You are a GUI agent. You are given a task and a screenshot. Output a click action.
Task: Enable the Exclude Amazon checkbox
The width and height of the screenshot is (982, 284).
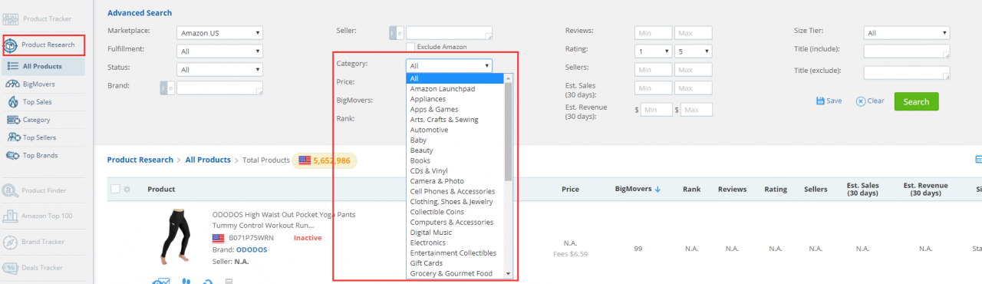pyautogui.click(x=410, y=47)
